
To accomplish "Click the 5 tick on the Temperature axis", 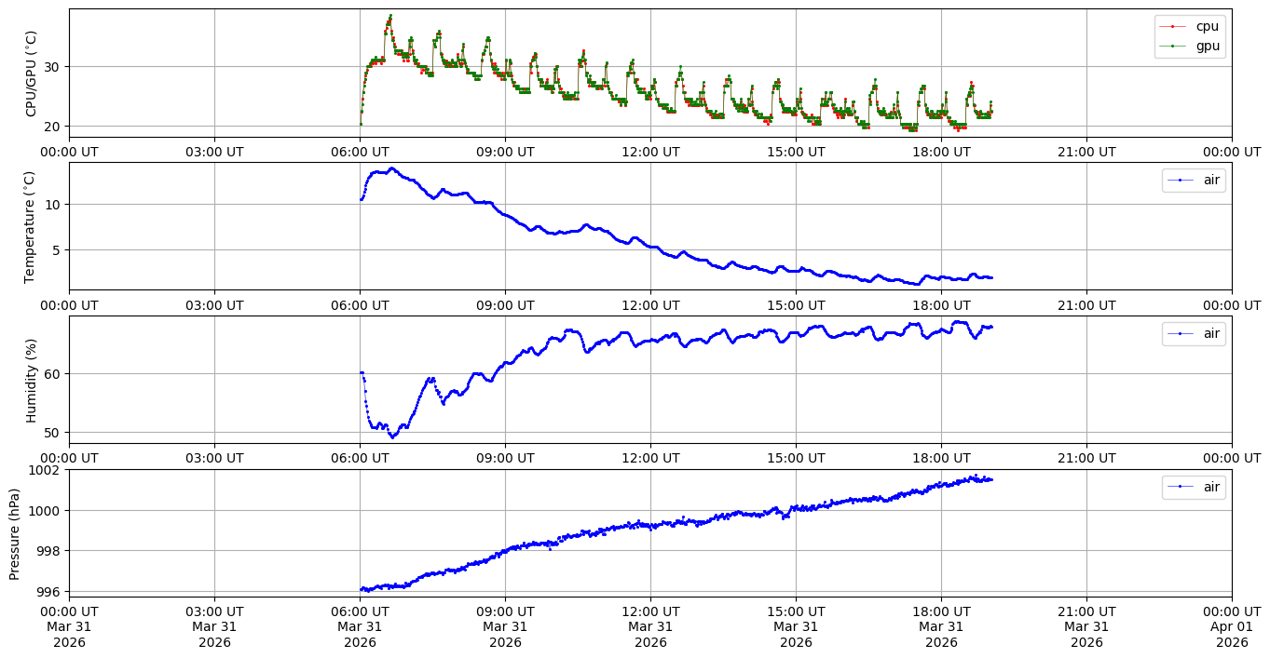I will [57, 250].
